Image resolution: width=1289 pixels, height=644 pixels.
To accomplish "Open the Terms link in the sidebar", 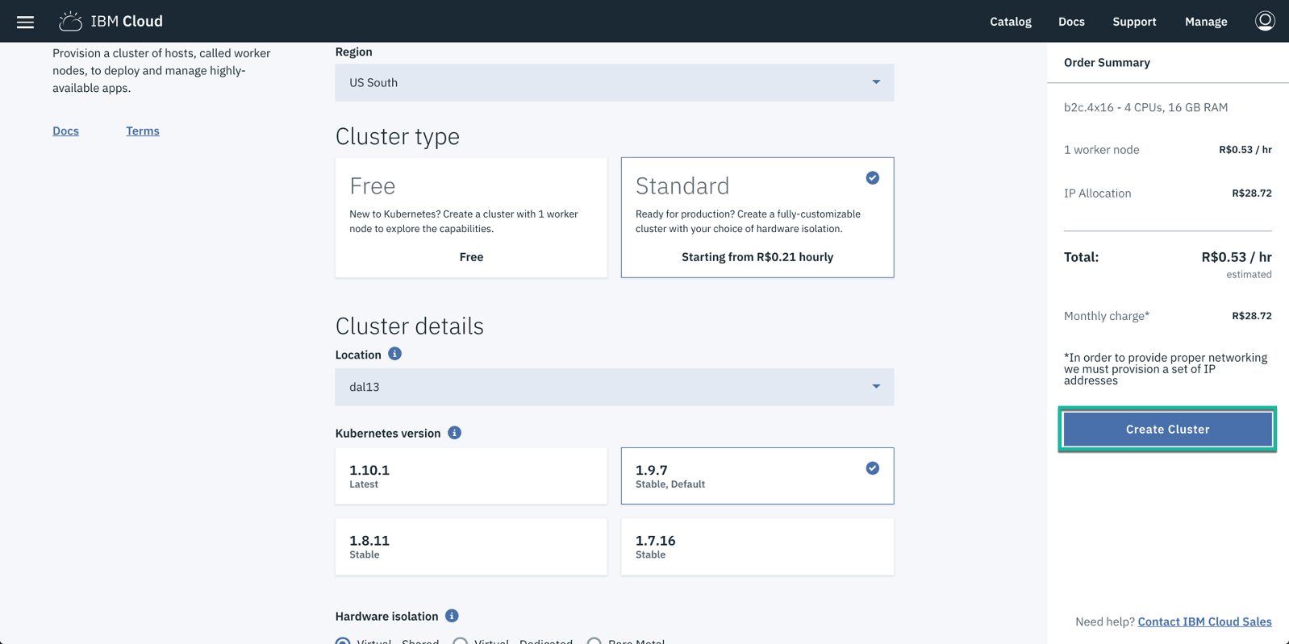I will coord(142,131).
